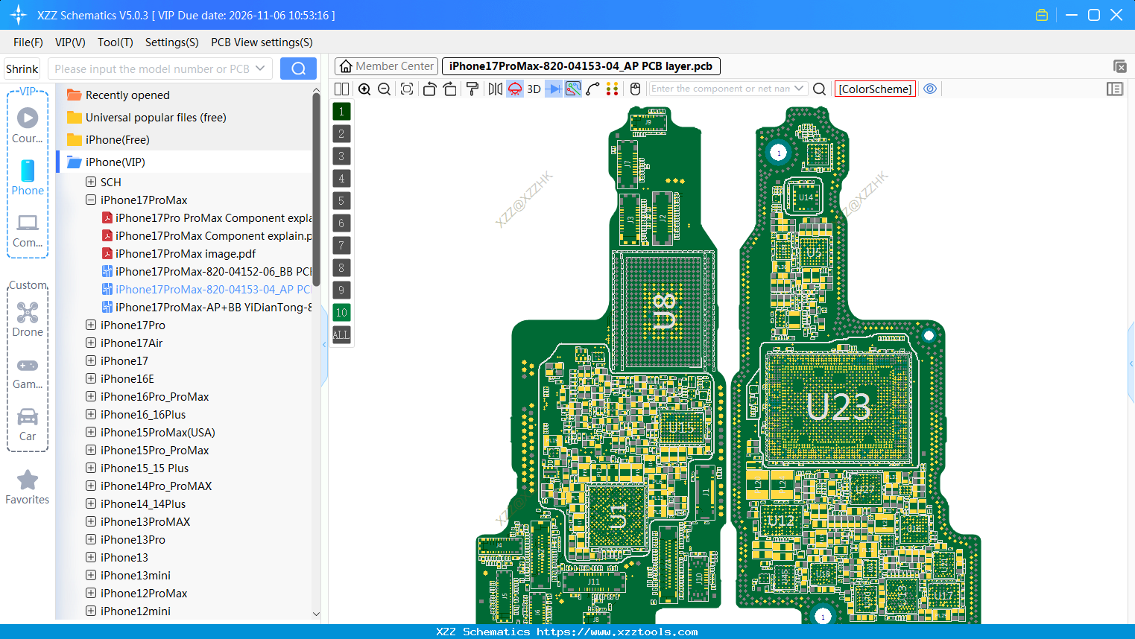
Task: Toggle net visibility with the eye icon
Action: pyautogui.click(x=930, y=89)
